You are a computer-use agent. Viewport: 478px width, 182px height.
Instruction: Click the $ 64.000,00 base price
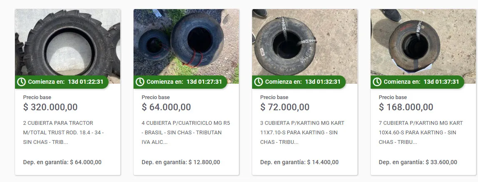166,107
